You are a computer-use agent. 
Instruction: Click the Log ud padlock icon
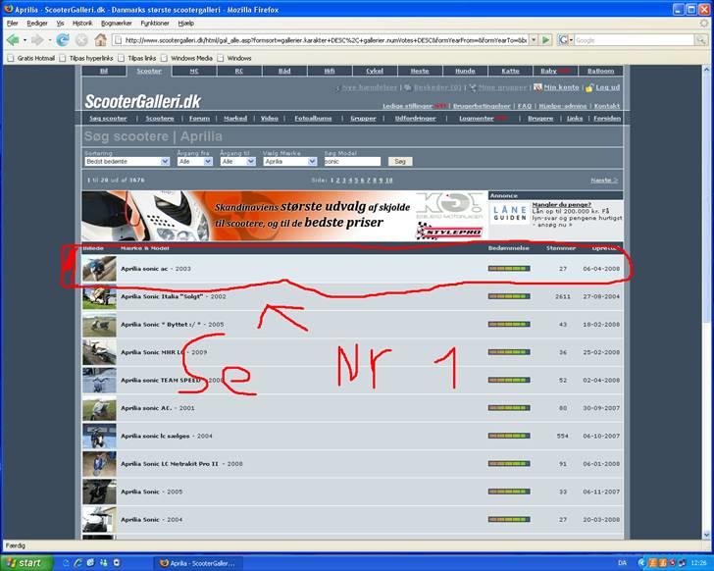589,87
